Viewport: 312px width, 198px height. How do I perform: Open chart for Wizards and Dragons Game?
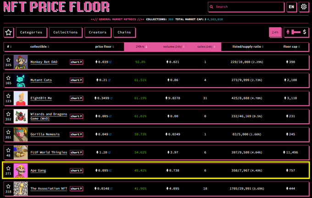pos(77,116)
